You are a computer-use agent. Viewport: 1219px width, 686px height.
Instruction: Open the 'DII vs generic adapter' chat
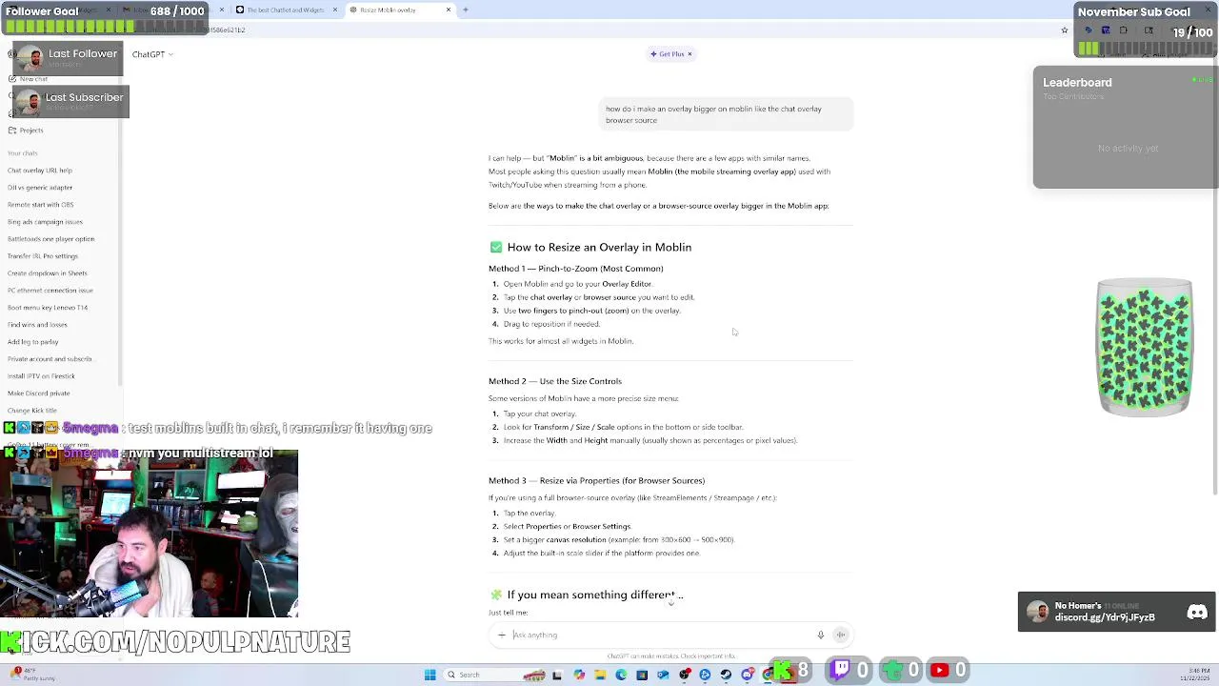tap(40, 188)
